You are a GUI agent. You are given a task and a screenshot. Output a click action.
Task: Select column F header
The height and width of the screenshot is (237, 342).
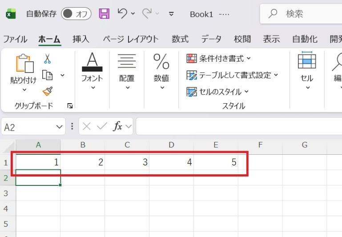point(260,145)
